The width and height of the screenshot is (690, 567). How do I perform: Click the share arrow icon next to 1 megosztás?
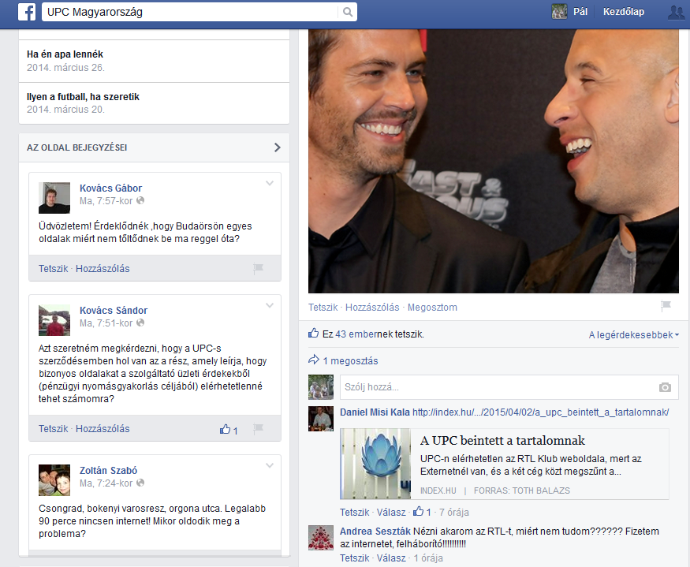(313, 360)
